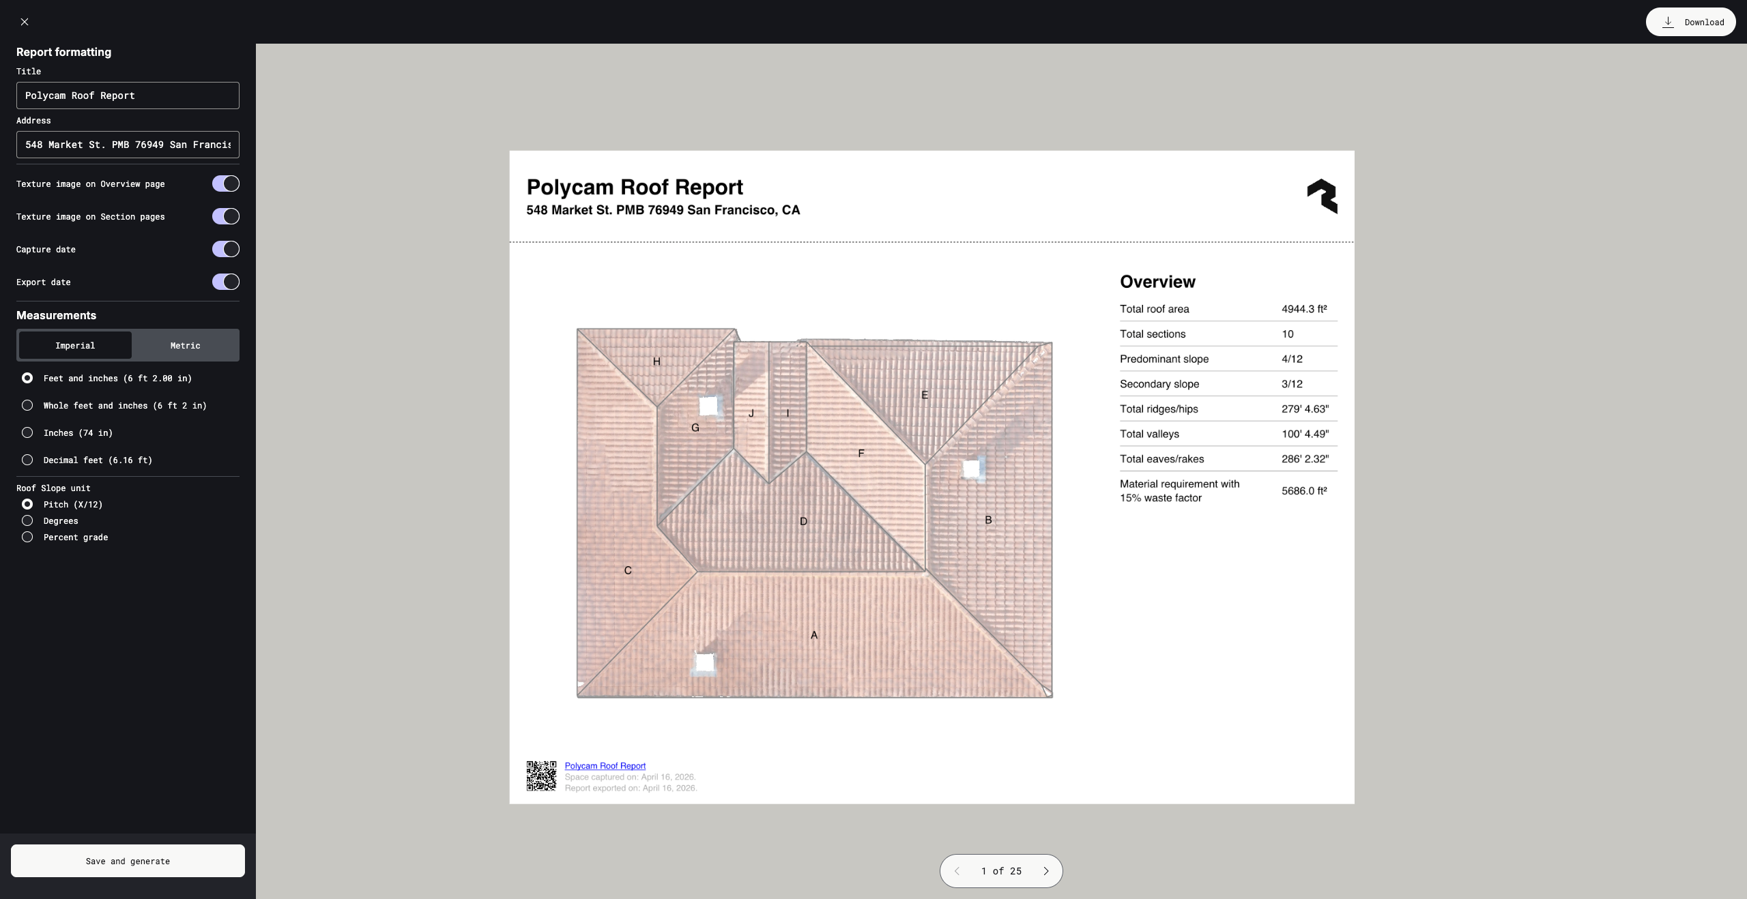Click the Address input field
Image resolution: width=1747 pixels, height=899 pixels.
(128, 145)
